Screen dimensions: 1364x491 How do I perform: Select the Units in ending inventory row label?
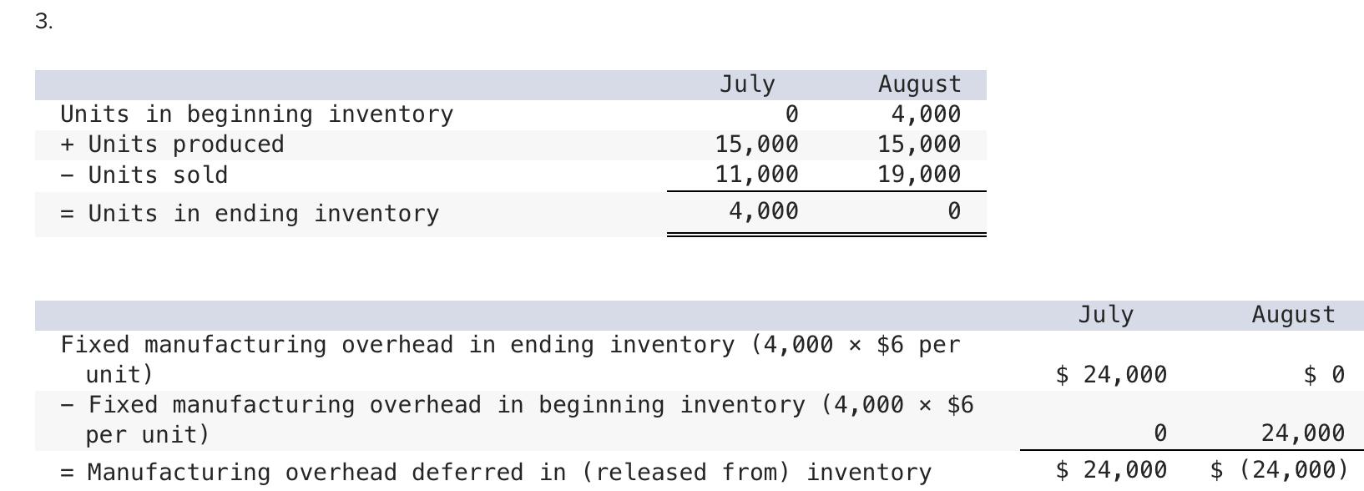250,214
